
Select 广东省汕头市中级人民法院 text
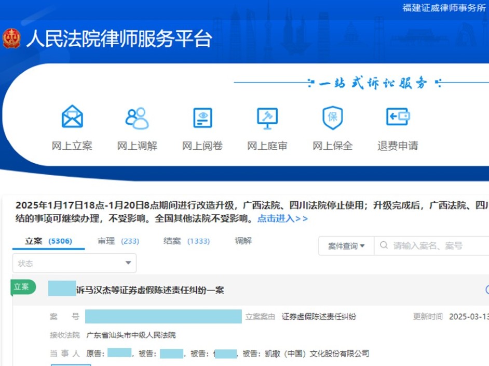pyautogui.click(x=131, y=335)
